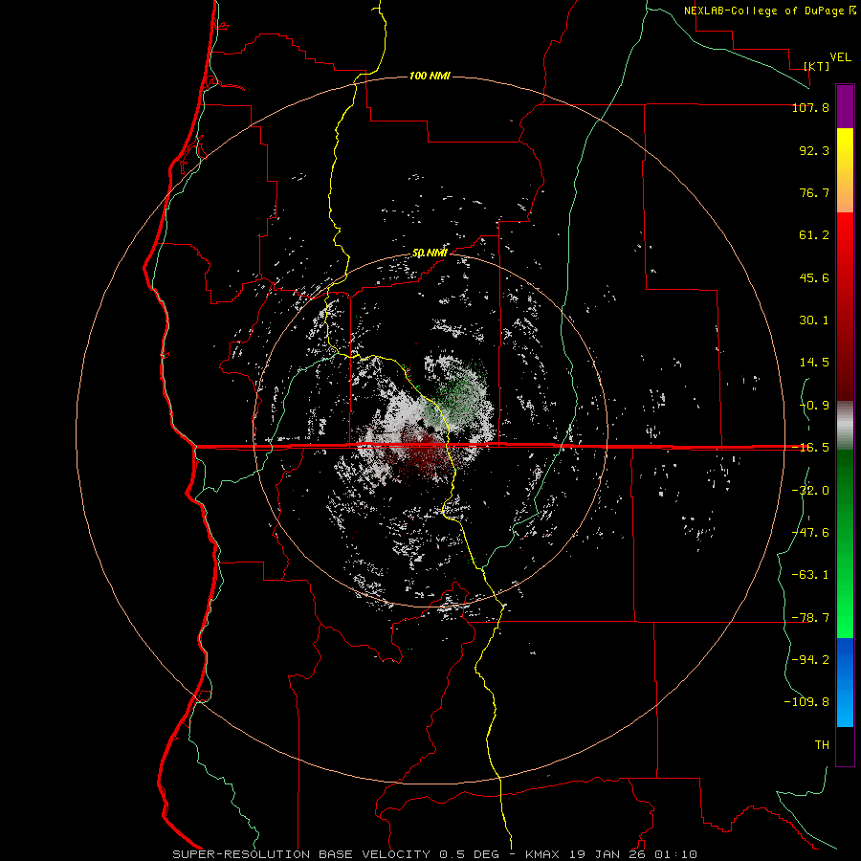The image size is (861, 861).
Task: Click the 50 NMI range ring label
Action: pos(430,253)
